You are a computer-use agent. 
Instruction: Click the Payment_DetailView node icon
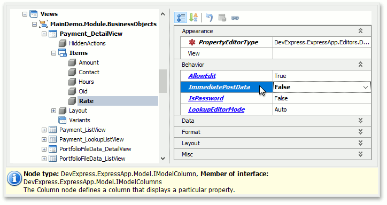click(52, 34)
